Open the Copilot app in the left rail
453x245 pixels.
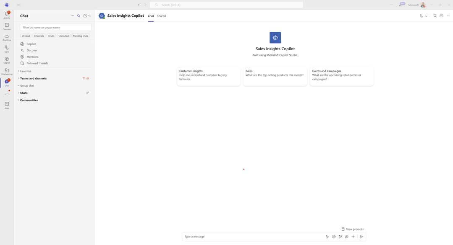pyautogui.click(x=7, y=60)
